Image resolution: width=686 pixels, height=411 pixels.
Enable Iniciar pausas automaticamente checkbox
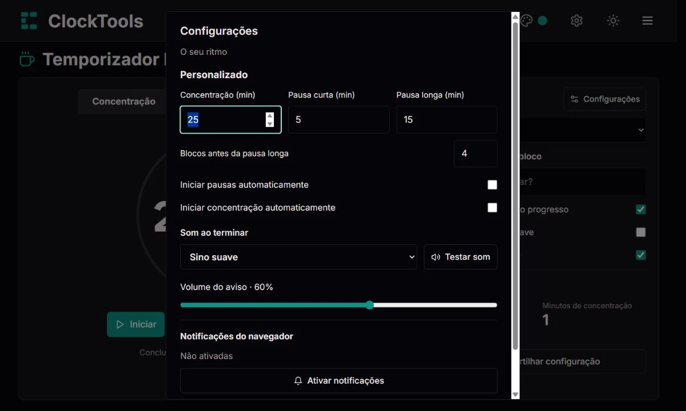click(x=492, y=185)
